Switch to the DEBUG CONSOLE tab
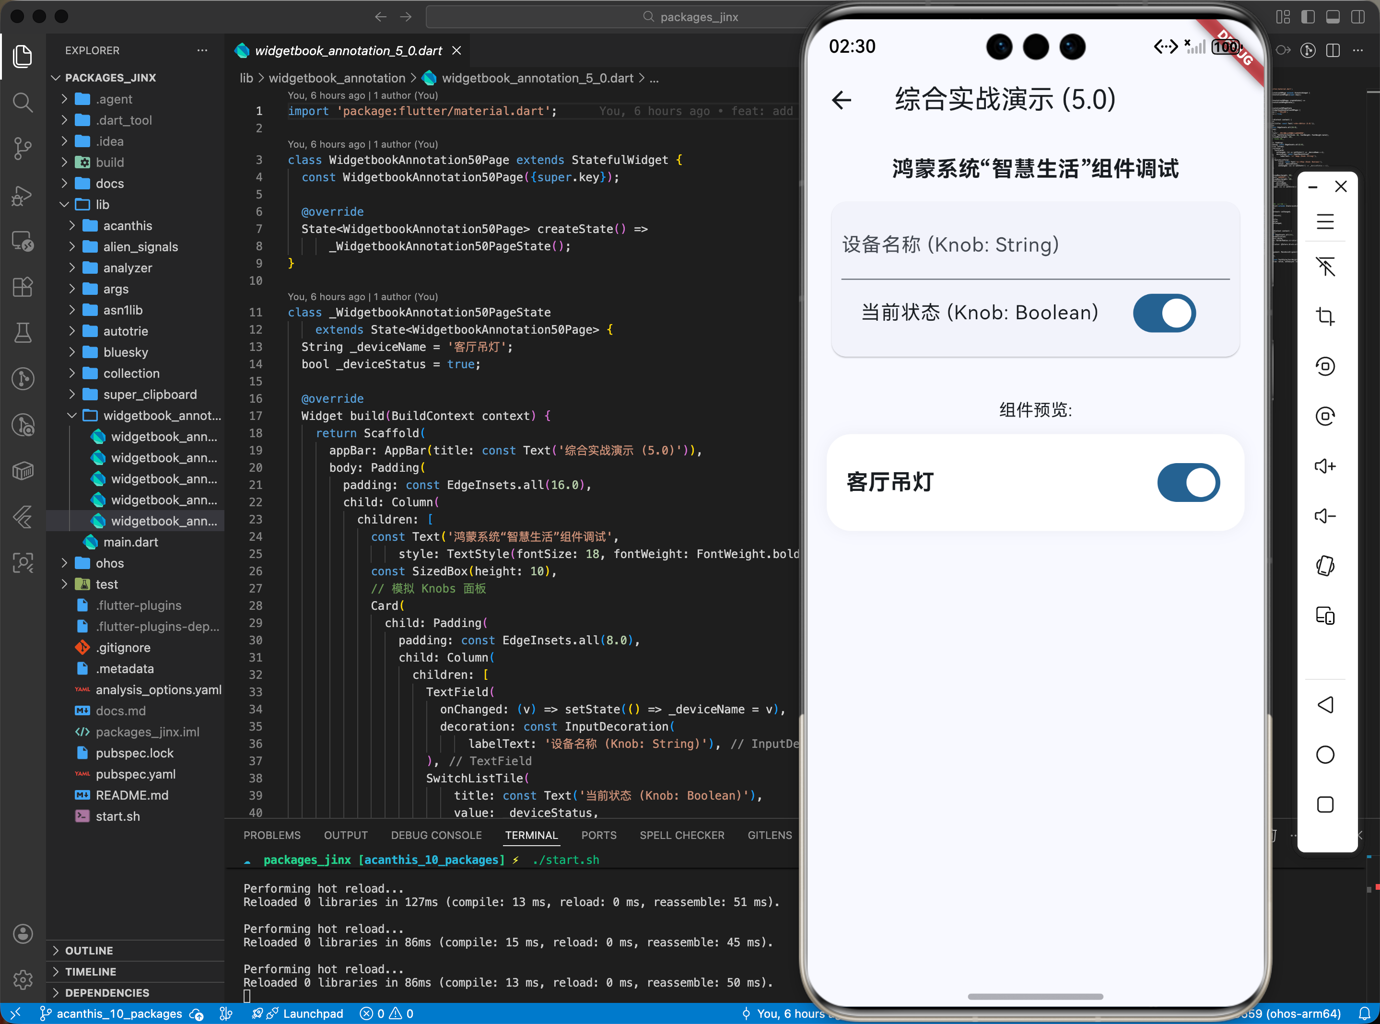The height and width of the screenshot is (1024, 1380). pyautogui.click(x=436, y=835)
